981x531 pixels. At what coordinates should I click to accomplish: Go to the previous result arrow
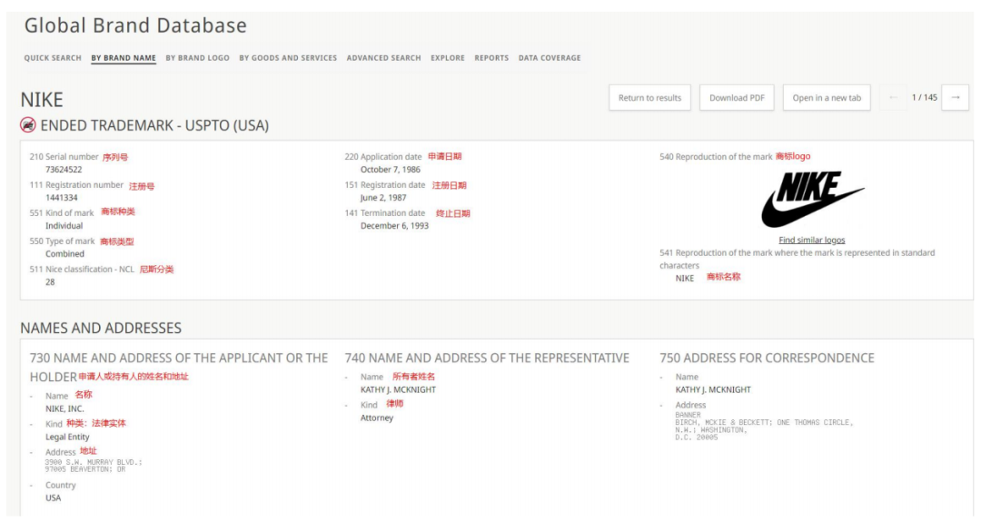click(x=893, y=97)
